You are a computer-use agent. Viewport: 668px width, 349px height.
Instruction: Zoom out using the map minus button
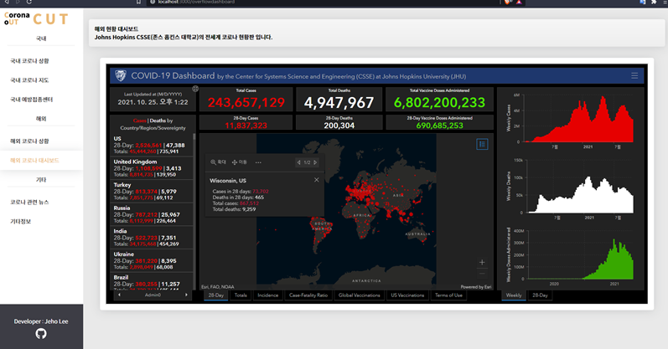click(482, 274)
